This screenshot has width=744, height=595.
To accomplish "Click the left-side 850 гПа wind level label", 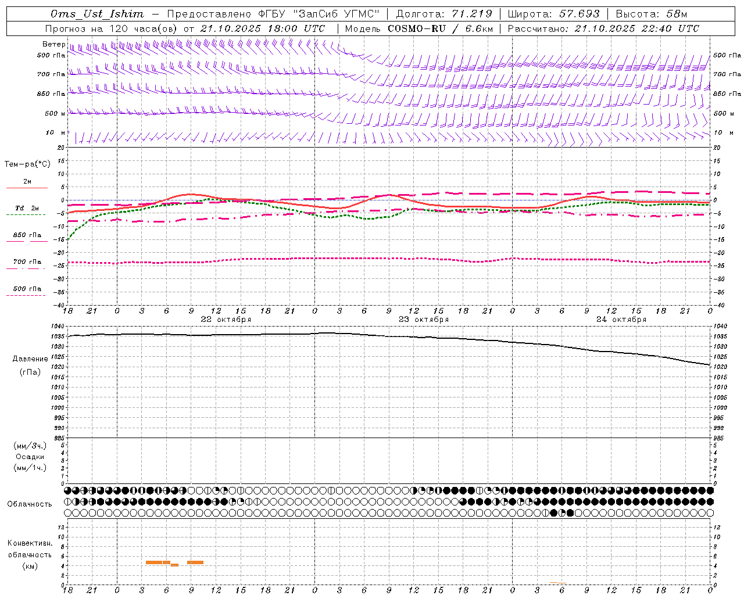I will pyautogui.click(x=51, y=94).
